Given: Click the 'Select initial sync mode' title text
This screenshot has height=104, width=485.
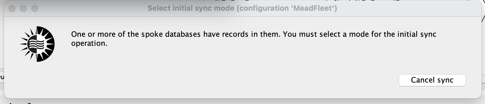Looking at the screenshot, I should (191, 8).
